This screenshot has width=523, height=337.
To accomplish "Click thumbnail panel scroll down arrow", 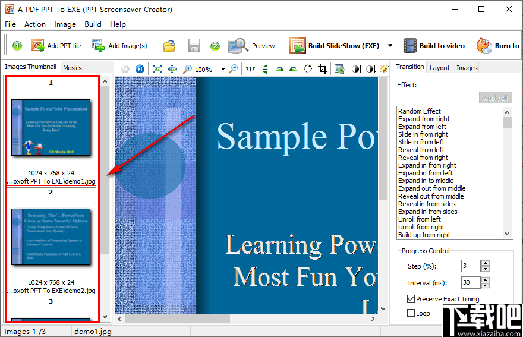I will pos(105,317).
